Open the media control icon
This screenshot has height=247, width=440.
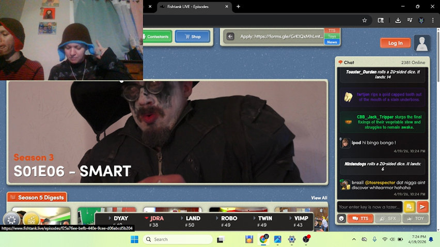pyautogui.click(x=410, y=20)
